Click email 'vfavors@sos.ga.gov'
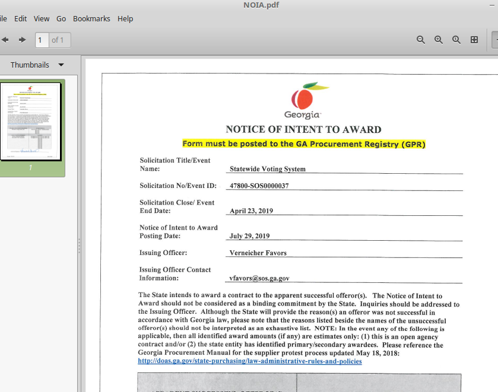The height and width of the screenshot is (392, 498). coord(259,278)
